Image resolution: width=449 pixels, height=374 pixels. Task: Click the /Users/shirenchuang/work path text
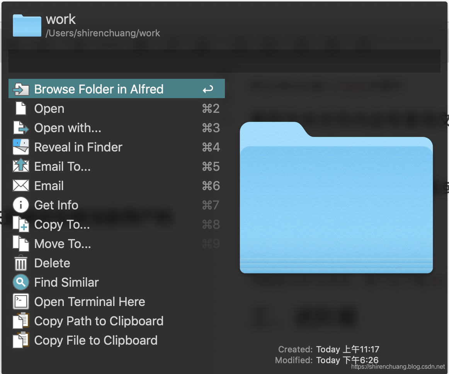(x=103, y=33)
